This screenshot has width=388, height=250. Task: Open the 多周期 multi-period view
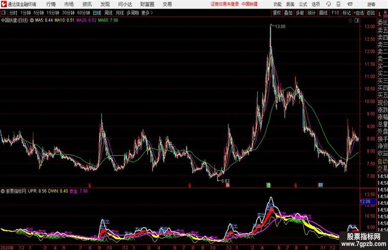pyautogui.click(x=132, y=13)
